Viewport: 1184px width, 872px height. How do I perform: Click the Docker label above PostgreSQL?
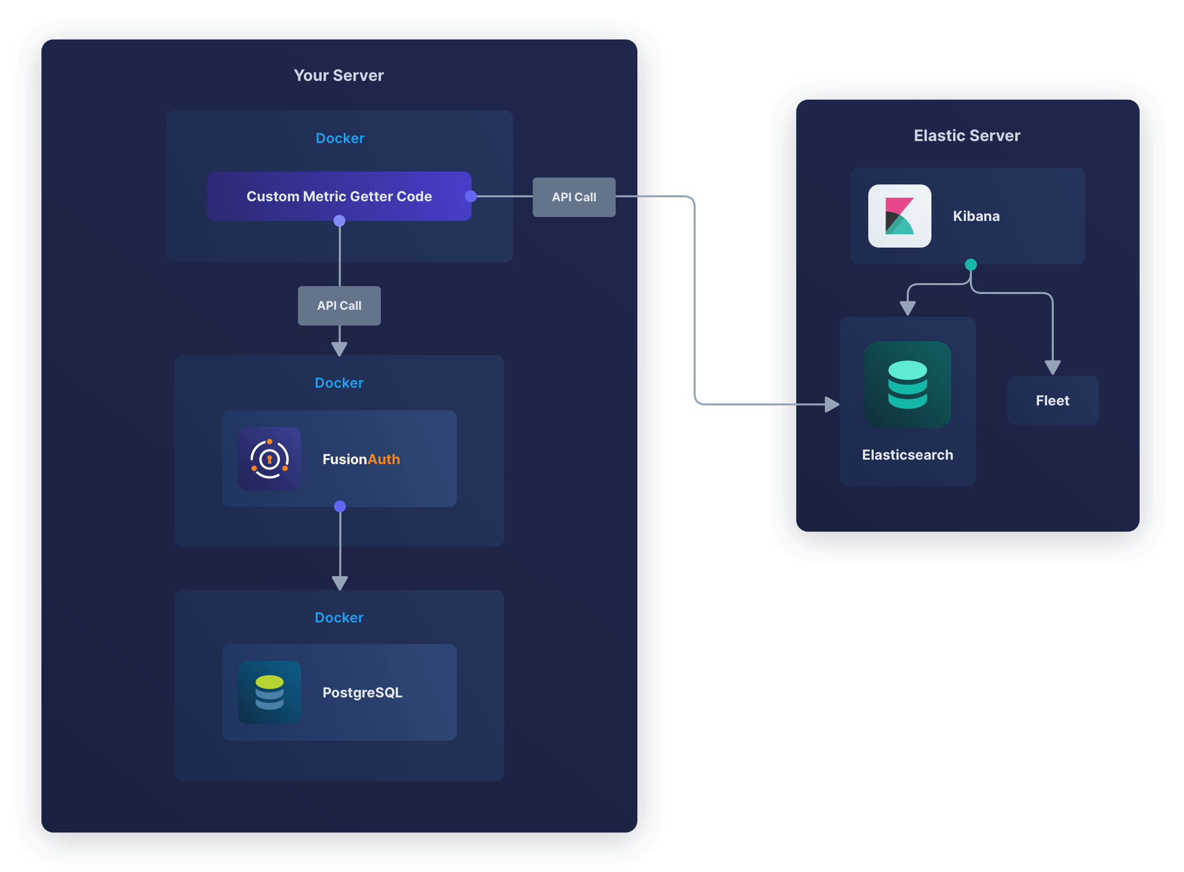click(339, 618)
